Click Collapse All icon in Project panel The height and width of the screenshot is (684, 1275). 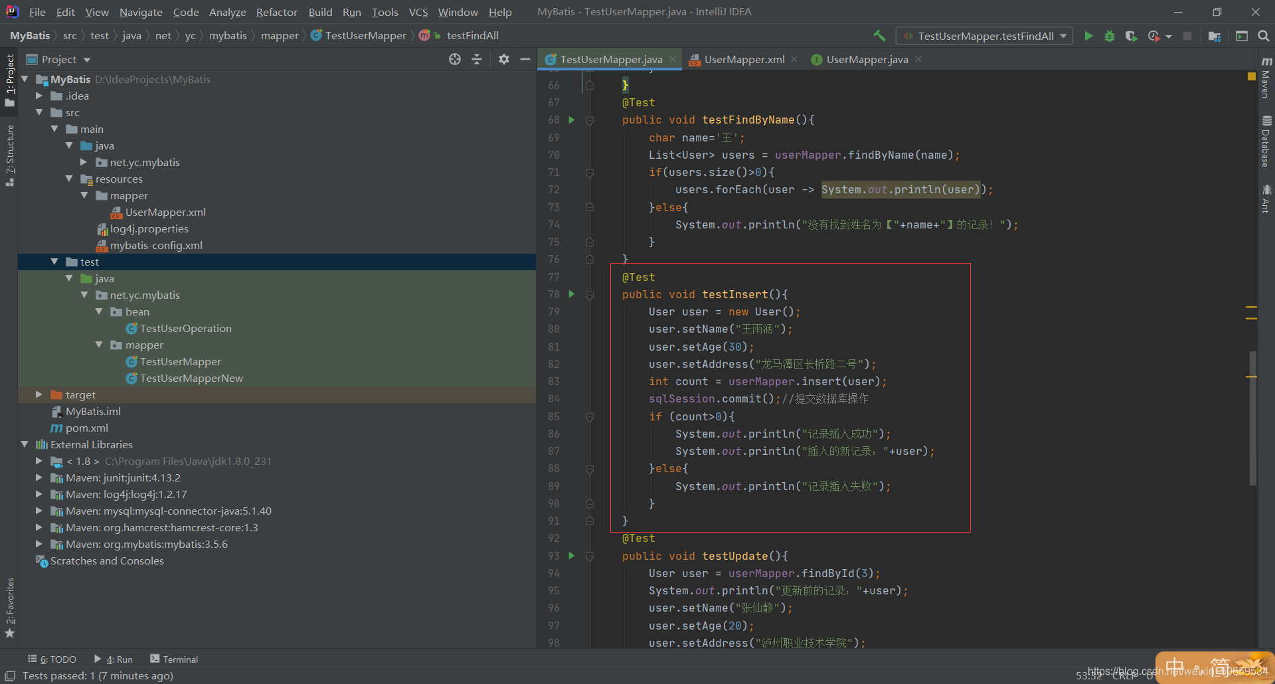coord(477,59)
